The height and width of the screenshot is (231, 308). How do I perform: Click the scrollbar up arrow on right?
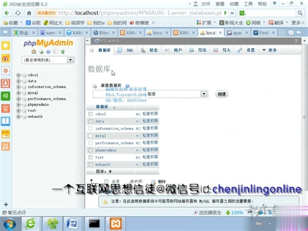(x=304, y=41)
